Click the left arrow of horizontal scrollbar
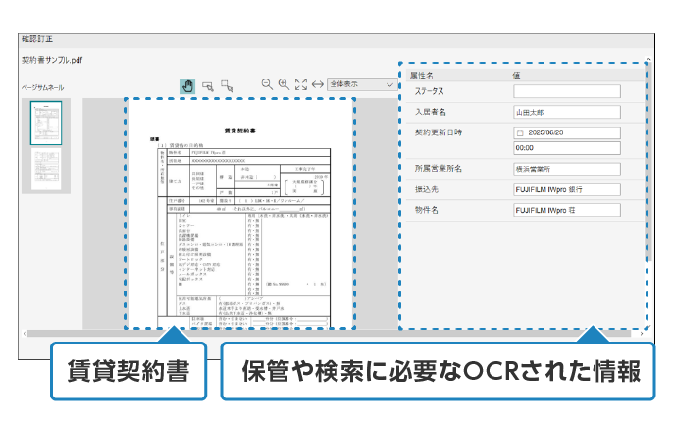Viewport: 673px width, 423px height. (25, 334)
